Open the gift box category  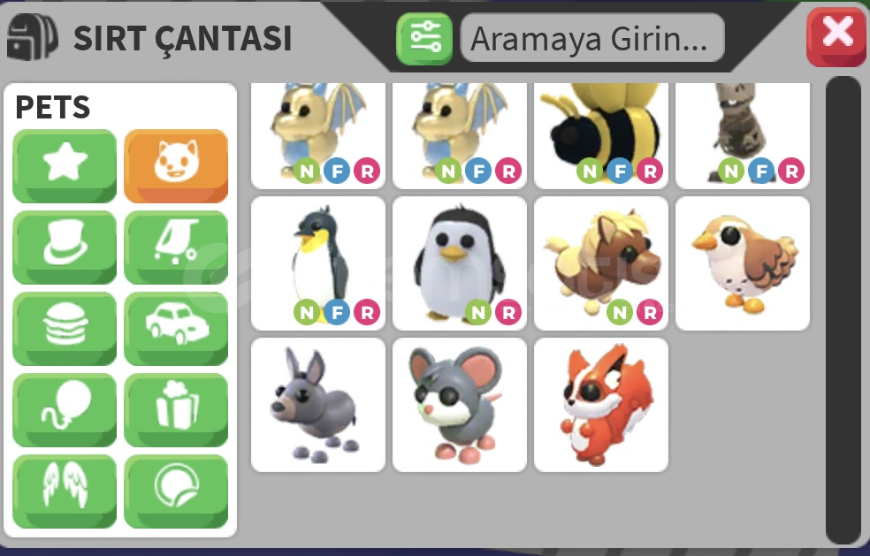pos(176,410)
